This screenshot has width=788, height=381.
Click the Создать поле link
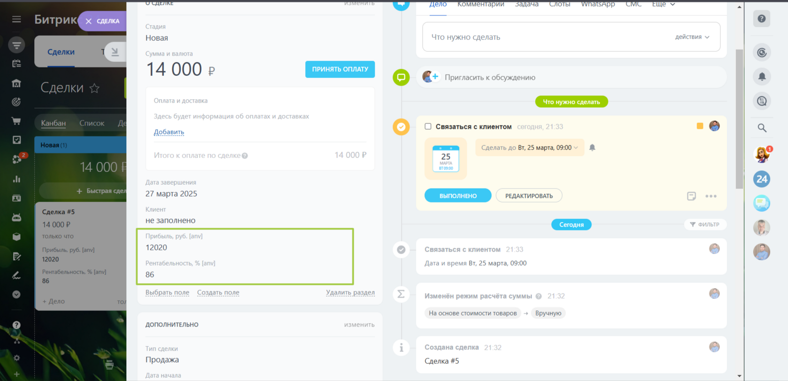pyautogui.click(x=218, y=292)
